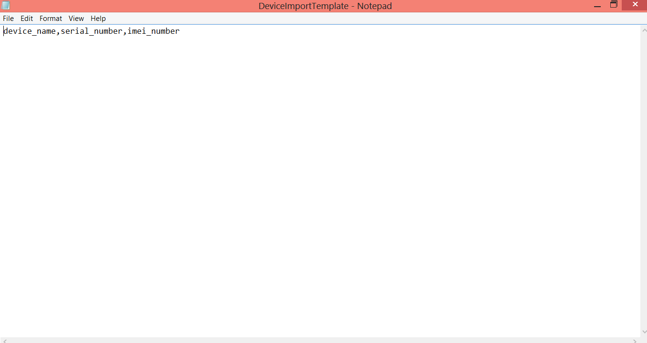Click the Notepad icon in the title bar
Viewport: 647px width, 343px height.
[6, 6]
